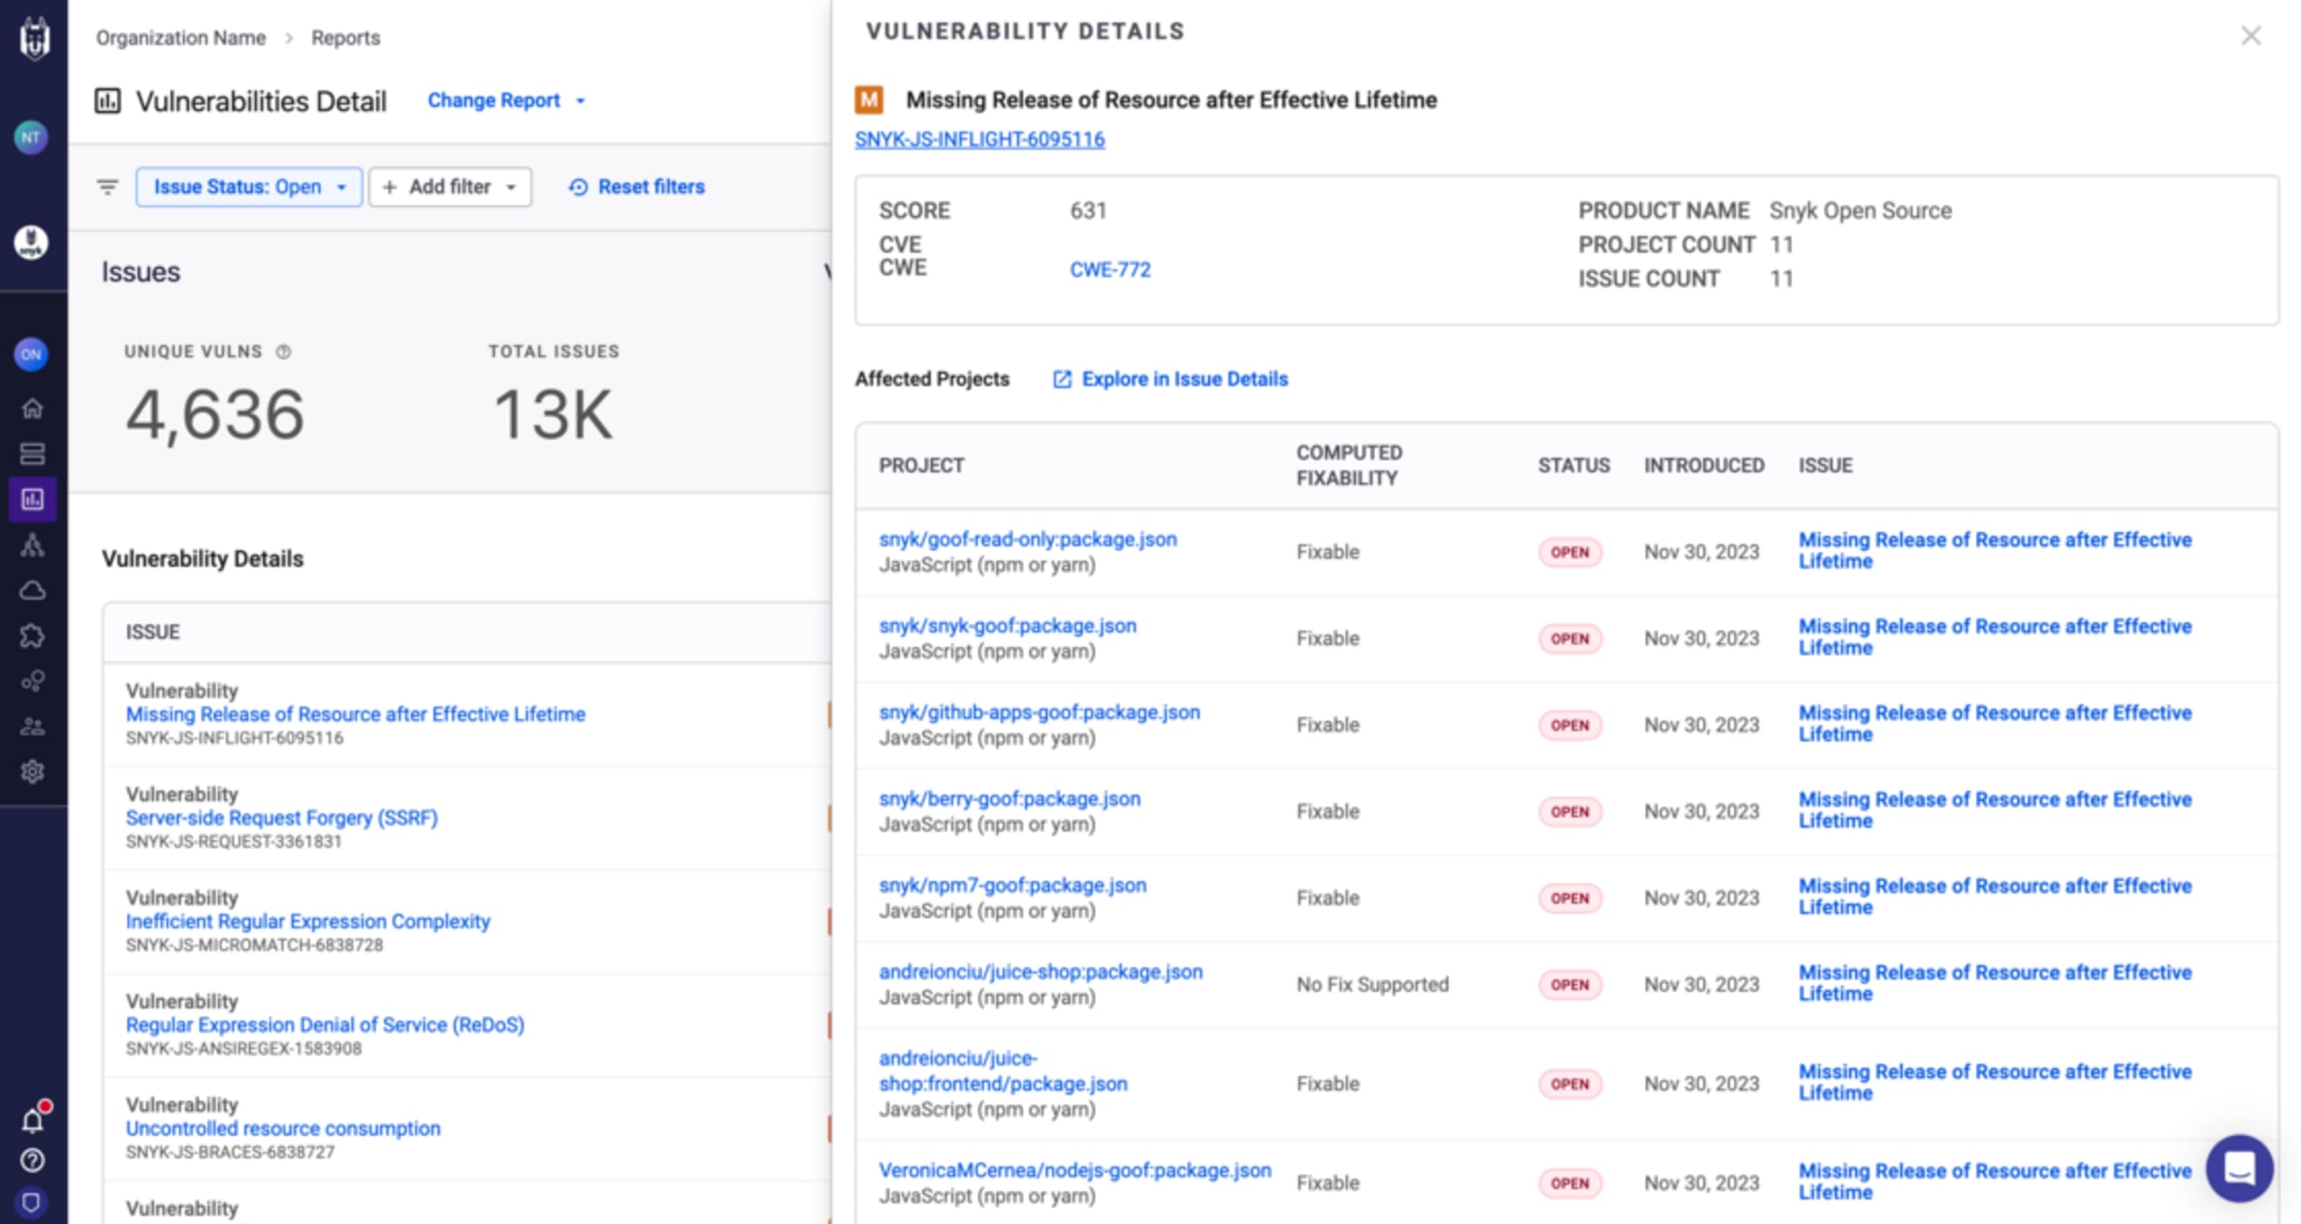Click Explore in Issue Details

1170,379
